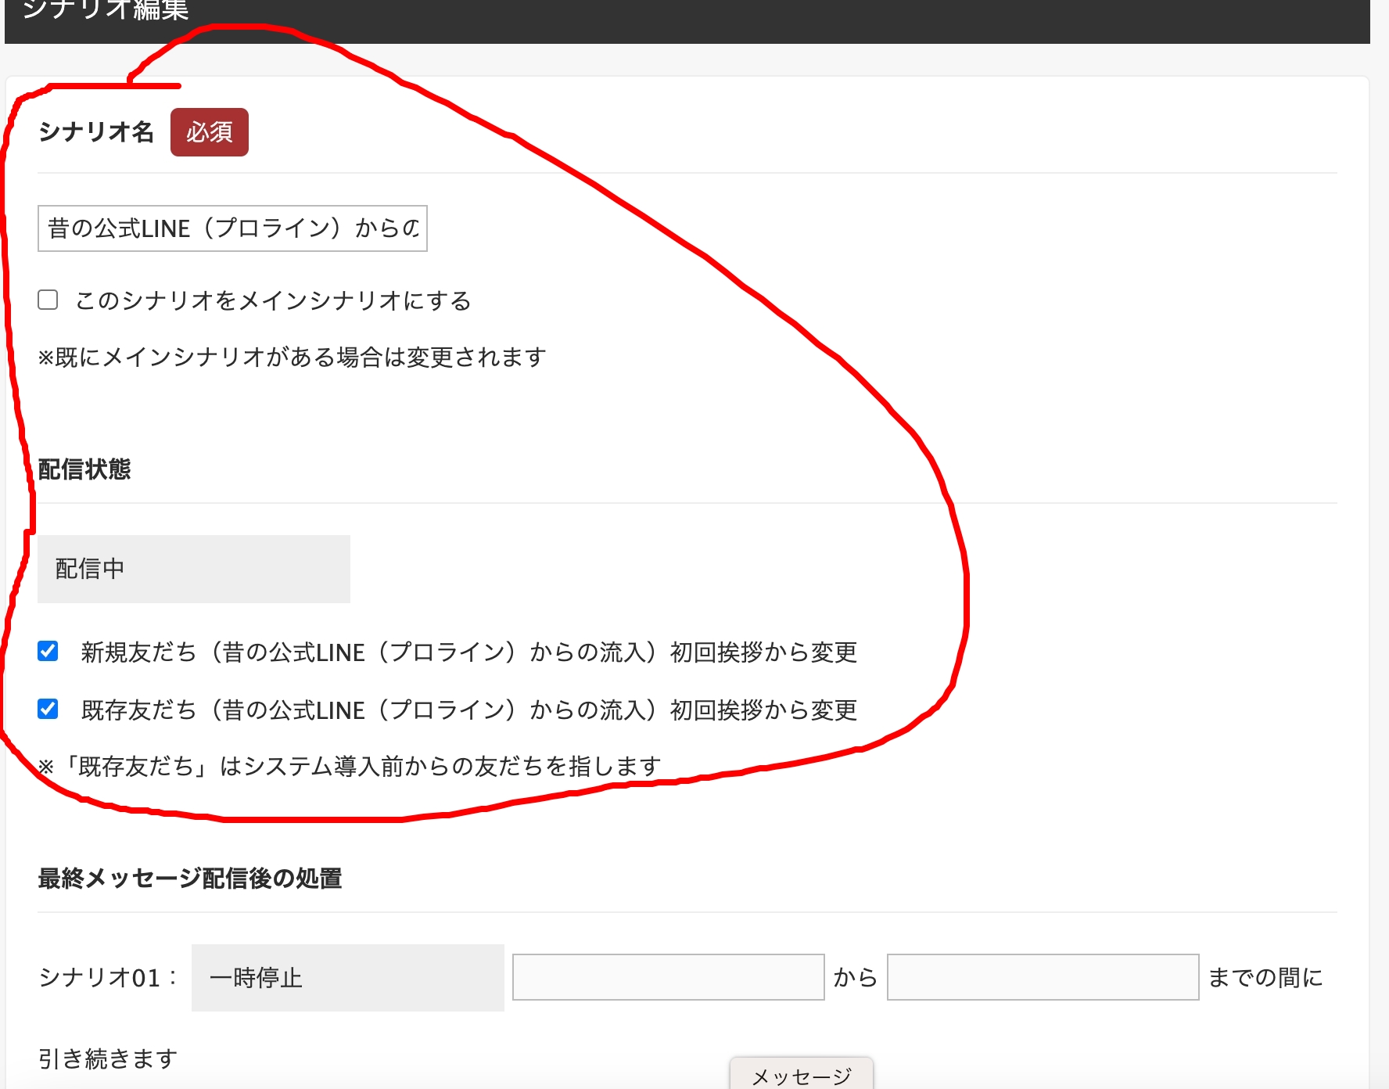Click the start time field before から
Viewport: 1389px width, 1089px height.
[669, 977]
